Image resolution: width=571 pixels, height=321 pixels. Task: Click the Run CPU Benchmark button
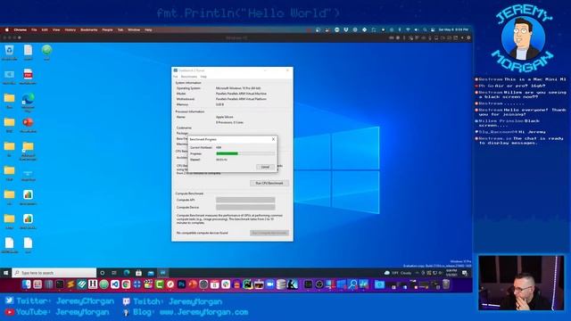coord(269,183)
